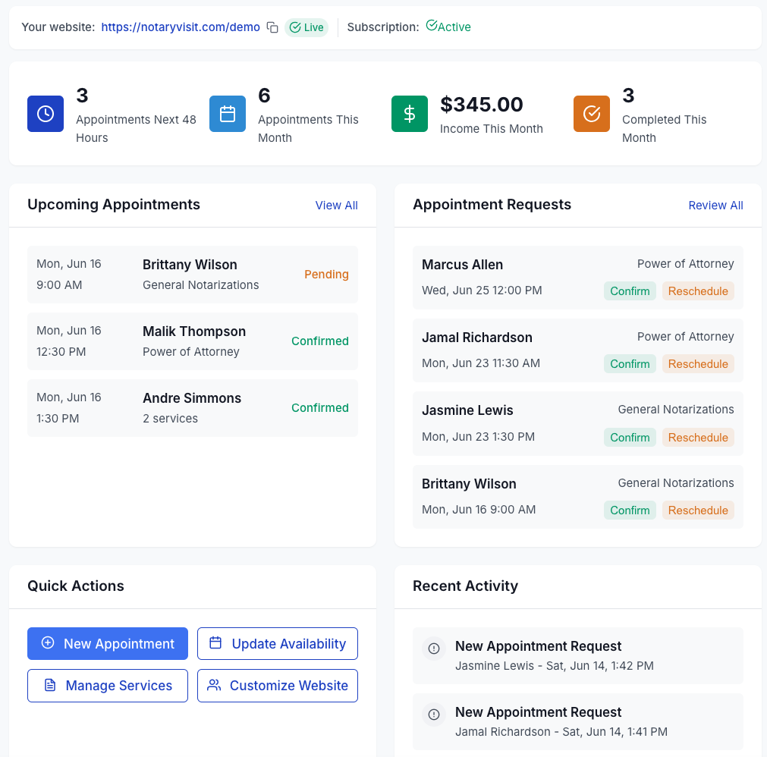Click the plus icon inside New Appointment
This screenshot has height=757, width=767.
(47, 643)
